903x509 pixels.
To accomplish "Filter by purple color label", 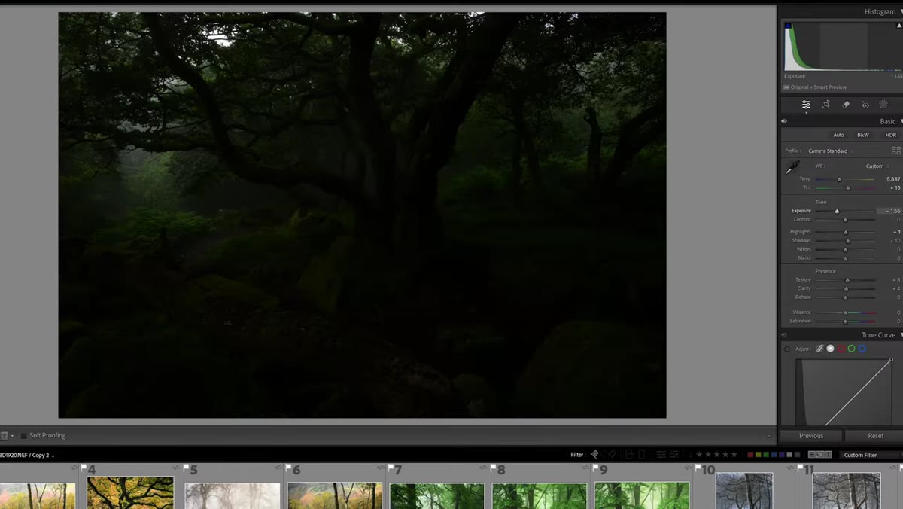I will tap(781, 455).
